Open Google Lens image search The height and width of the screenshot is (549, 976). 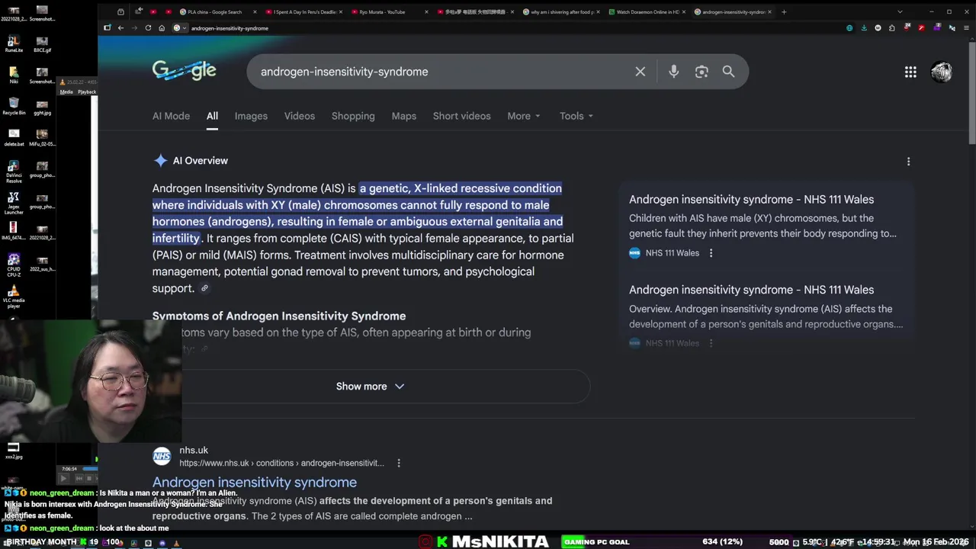pyautogui.click(x=701, y=72)
